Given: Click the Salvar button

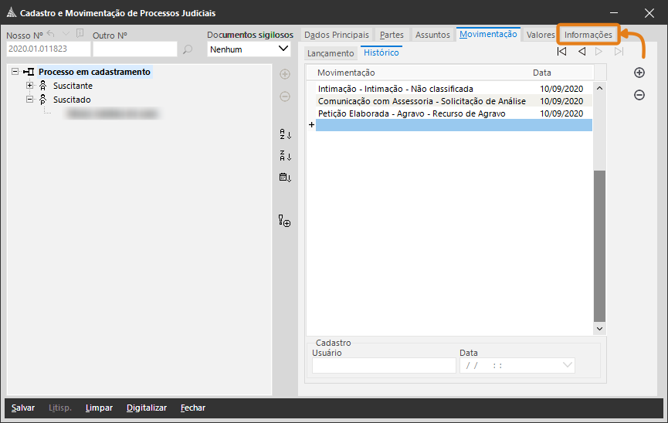Looking at the screenshot, I should tap(22, 408).
